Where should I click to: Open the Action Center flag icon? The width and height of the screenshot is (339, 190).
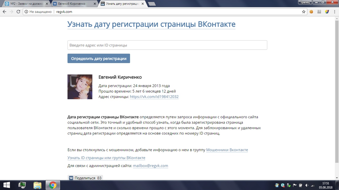(x=295, y=185)
